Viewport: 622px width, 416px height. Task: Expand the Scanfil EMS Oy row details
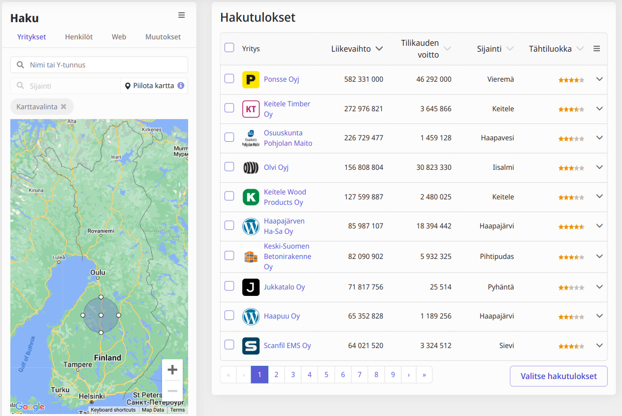[599, 345]
